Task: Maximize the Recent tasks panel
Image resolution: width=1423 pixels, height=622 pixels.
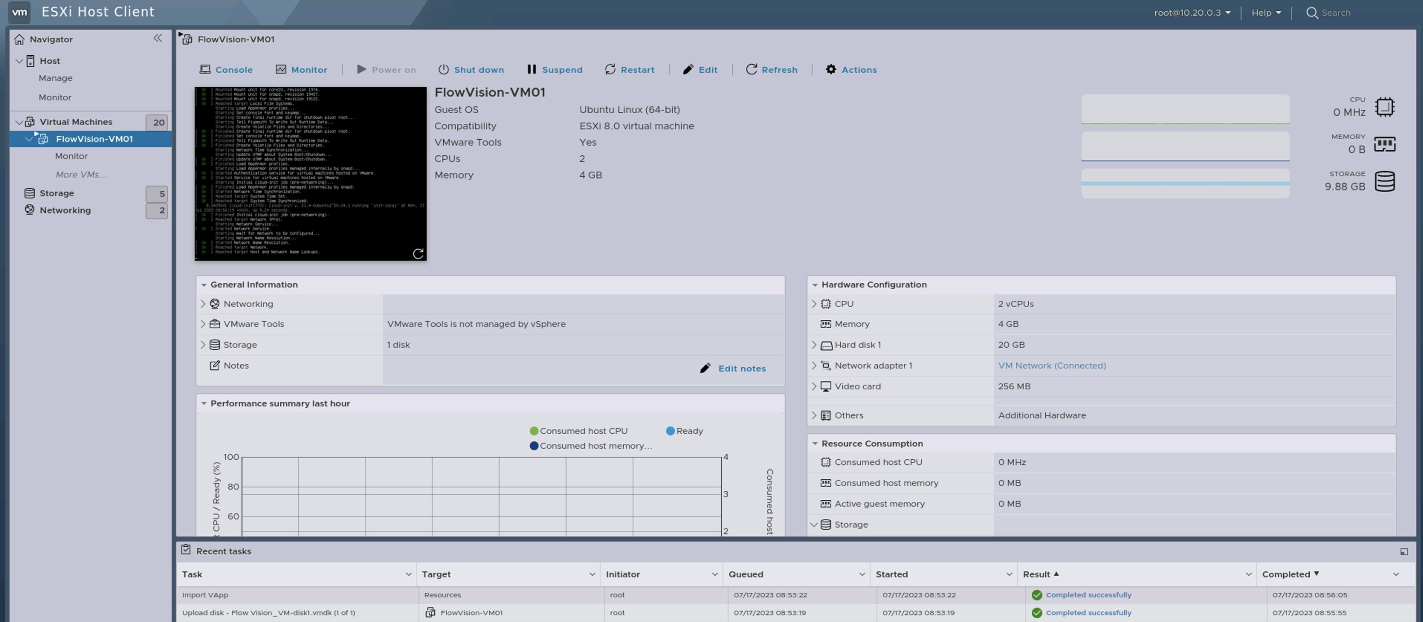Action: [x=1404, y=551]
